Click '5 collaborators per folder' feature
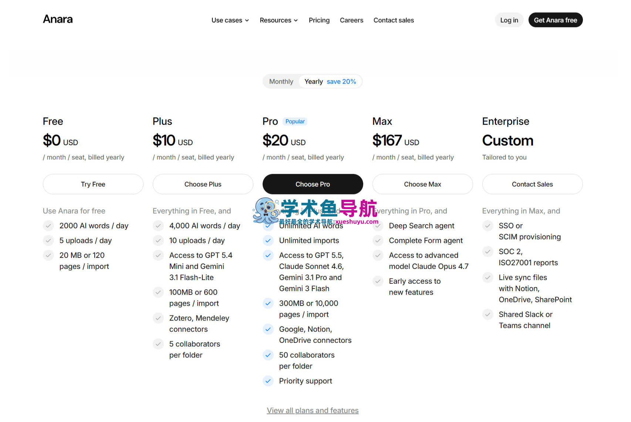Image resolution: width=631 pixels, height=422 pixels. pos(195,350)
